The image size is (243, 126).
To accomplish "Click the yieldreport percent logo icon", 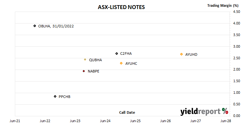I will pos(225,111).
